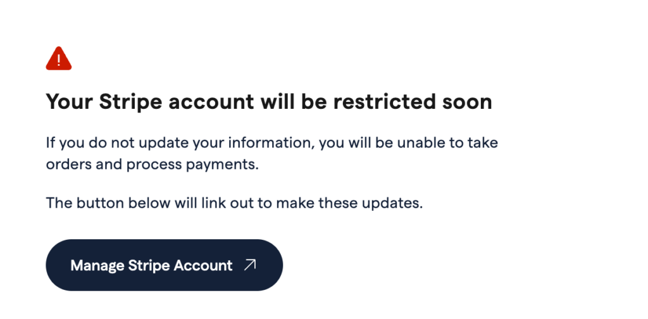Click the word 'Stripe' in the heading
The width and height of the screenshot is (648, 319).
pos(128,102)
